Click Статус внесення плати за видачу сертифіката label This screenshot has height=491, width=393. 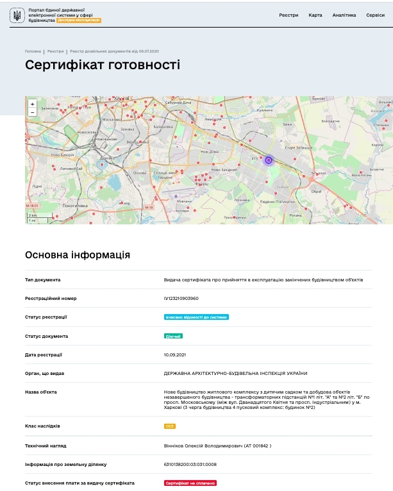[x=79, y=483]
